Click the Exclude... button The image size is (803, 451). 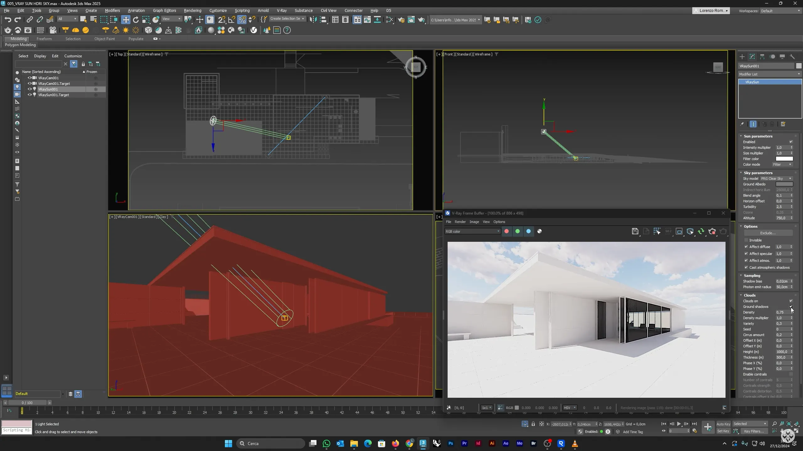[x=768, y=233]
